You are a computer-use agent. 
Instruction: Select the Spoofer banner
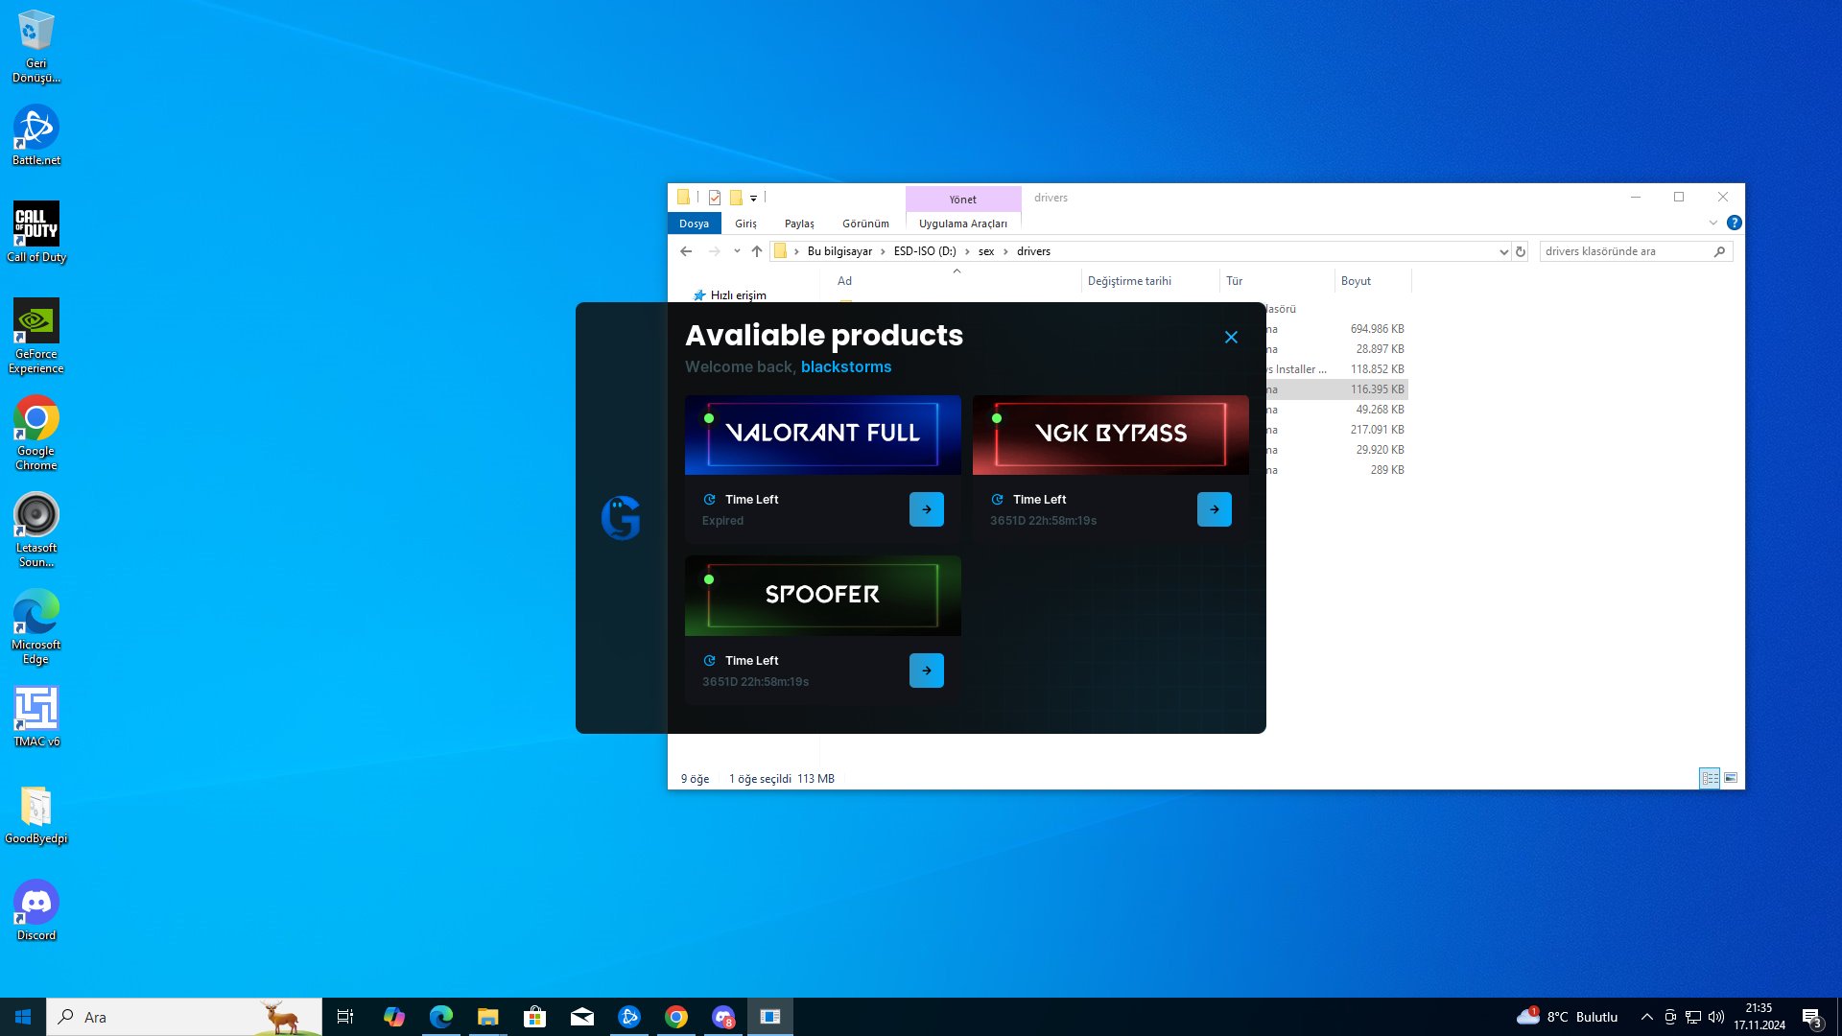click(x=822, y=596)
